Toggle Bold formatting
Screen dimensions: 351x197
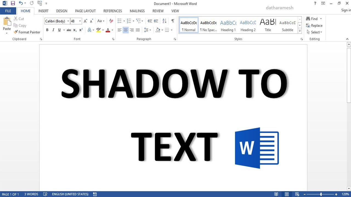[x=47, y=30]
